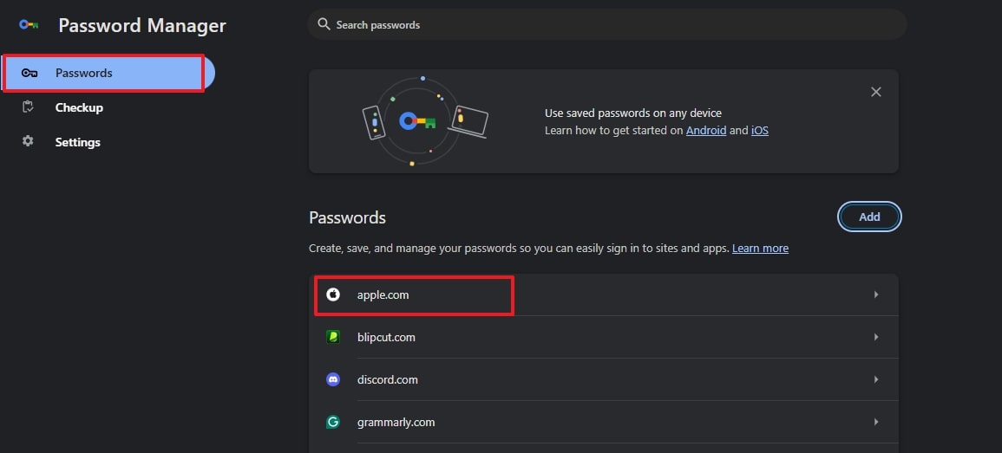The width and height of the screenshot is (1002, 453).
Task: Click the Google Password Manager key logo
Action: (x=29, y=25)
